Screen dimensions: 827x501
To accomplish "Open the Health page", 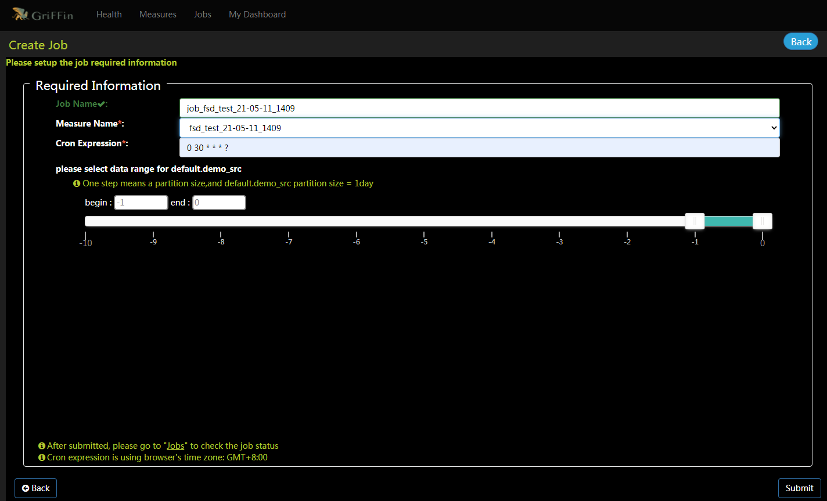I will coord(109,15).
